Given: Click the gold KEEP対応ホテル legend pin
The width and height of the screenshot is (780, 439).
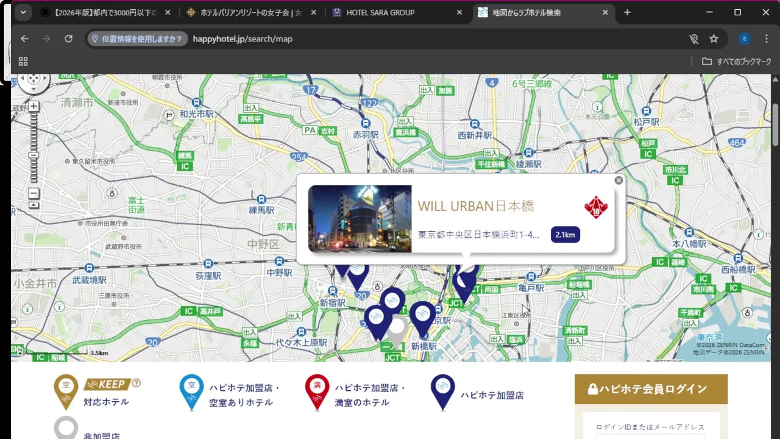Looking at the screenshot, I should pyautogui.click(x=66, y=391).
